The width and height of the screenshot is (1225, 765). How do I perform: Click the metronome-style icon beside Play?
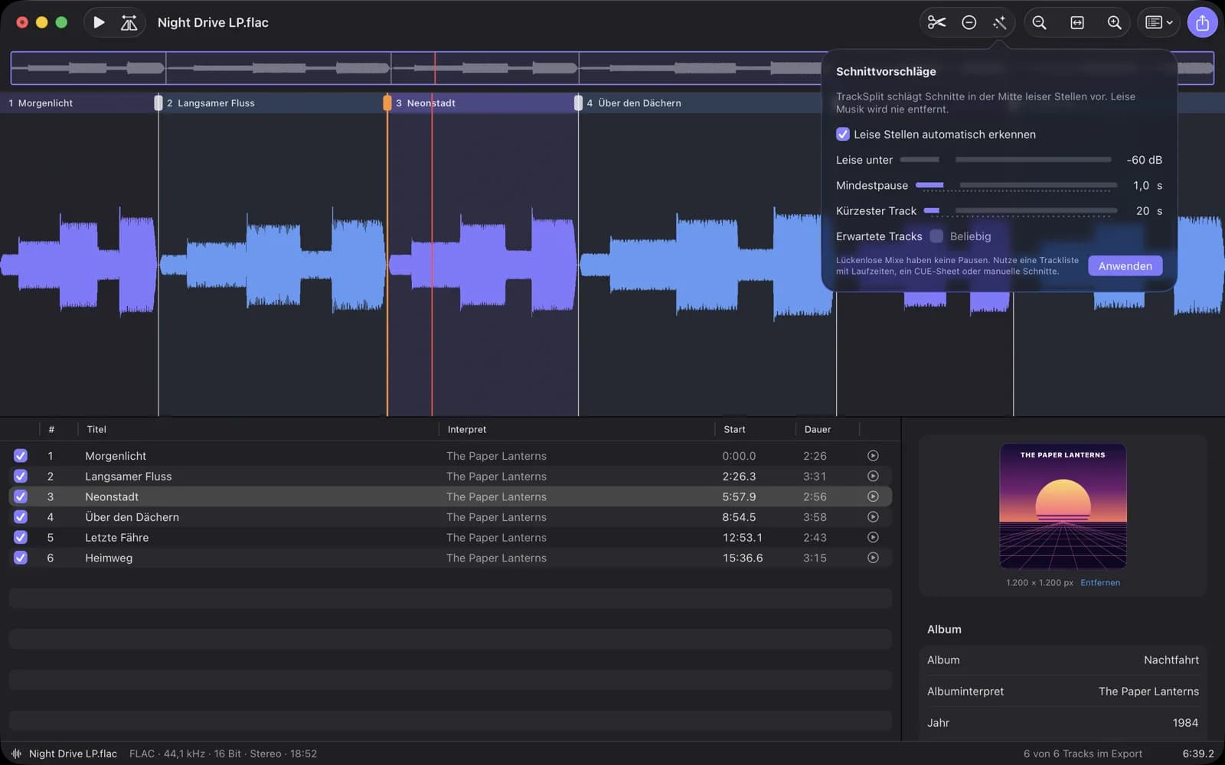[x=129, y=23]
